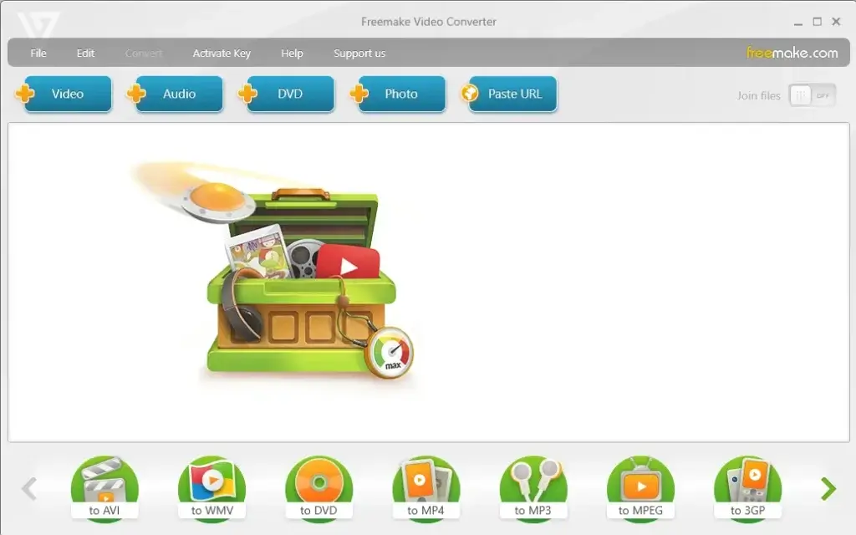Open the Help menu

coord(292,53)
